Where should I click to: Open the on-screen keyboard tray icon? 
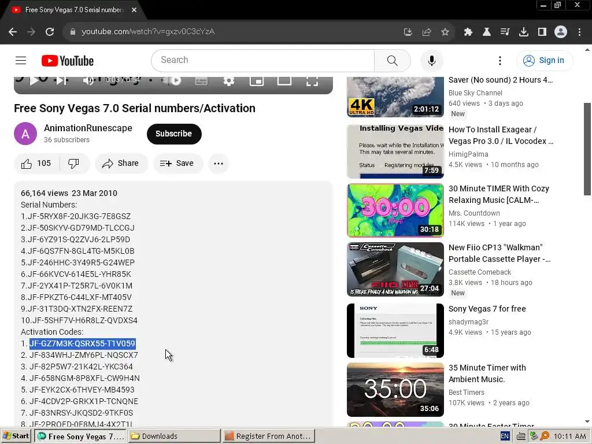(x=521, y=436)
